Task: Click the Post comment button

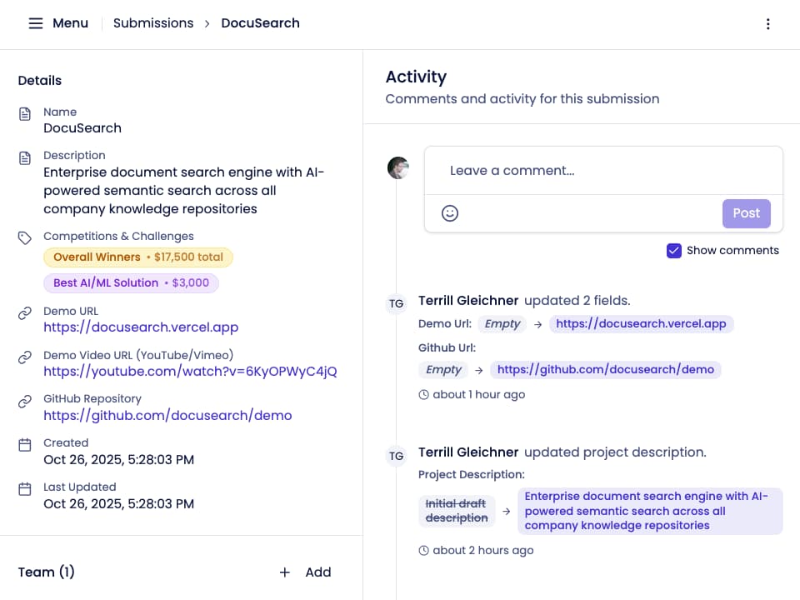Action: [746, 213]
